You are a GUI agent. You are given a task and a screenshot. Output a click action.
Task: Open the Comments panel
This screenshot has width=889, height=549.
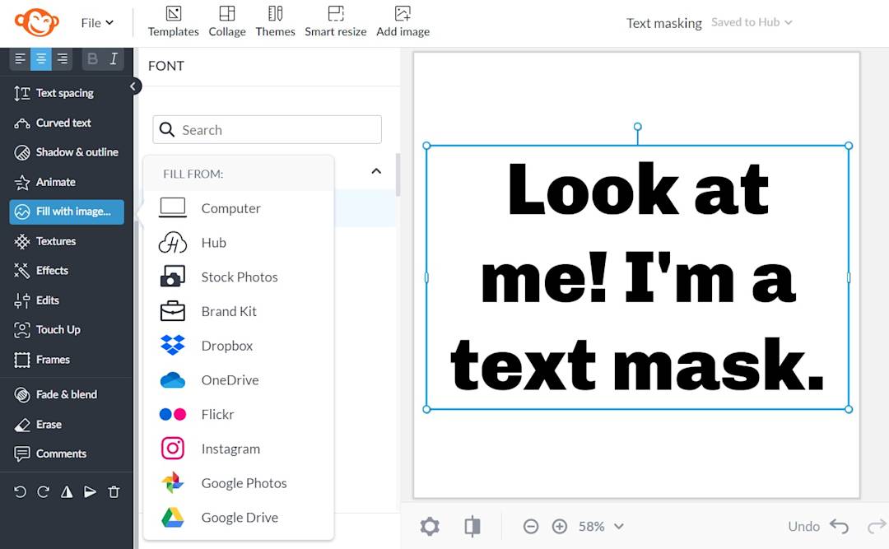point(50,454)
